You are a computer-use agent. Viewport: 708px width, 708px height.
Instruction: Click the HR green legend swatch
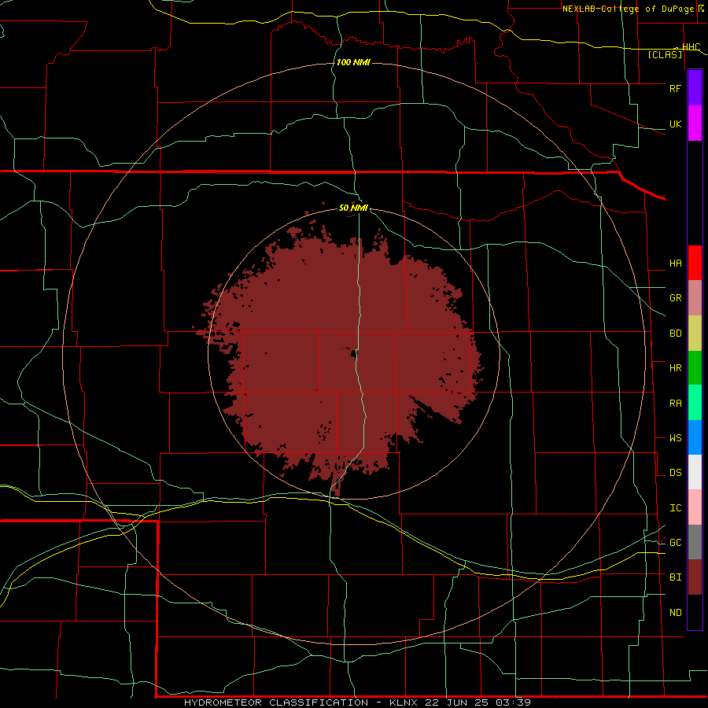pos(695,368)
